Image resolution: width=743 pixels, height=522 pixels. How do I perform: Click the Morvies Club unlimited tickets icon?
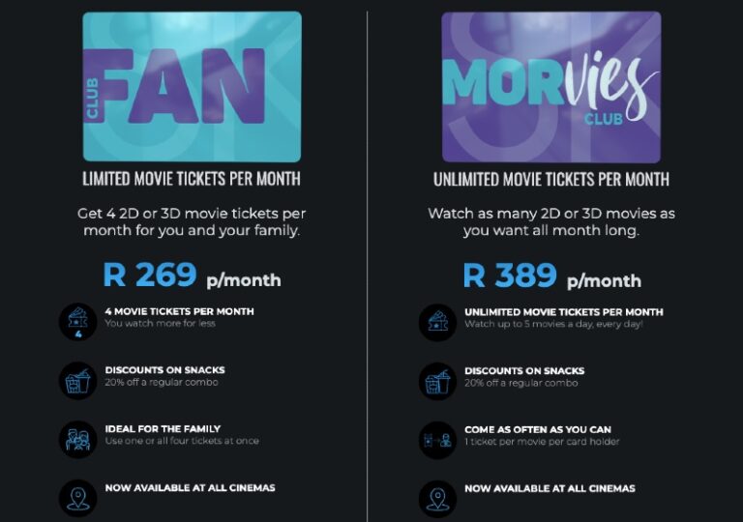[x=437, y=322]
